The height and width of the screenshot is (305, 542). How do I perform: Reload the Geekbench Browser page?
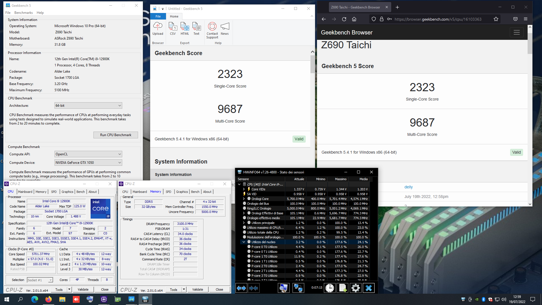344,19
